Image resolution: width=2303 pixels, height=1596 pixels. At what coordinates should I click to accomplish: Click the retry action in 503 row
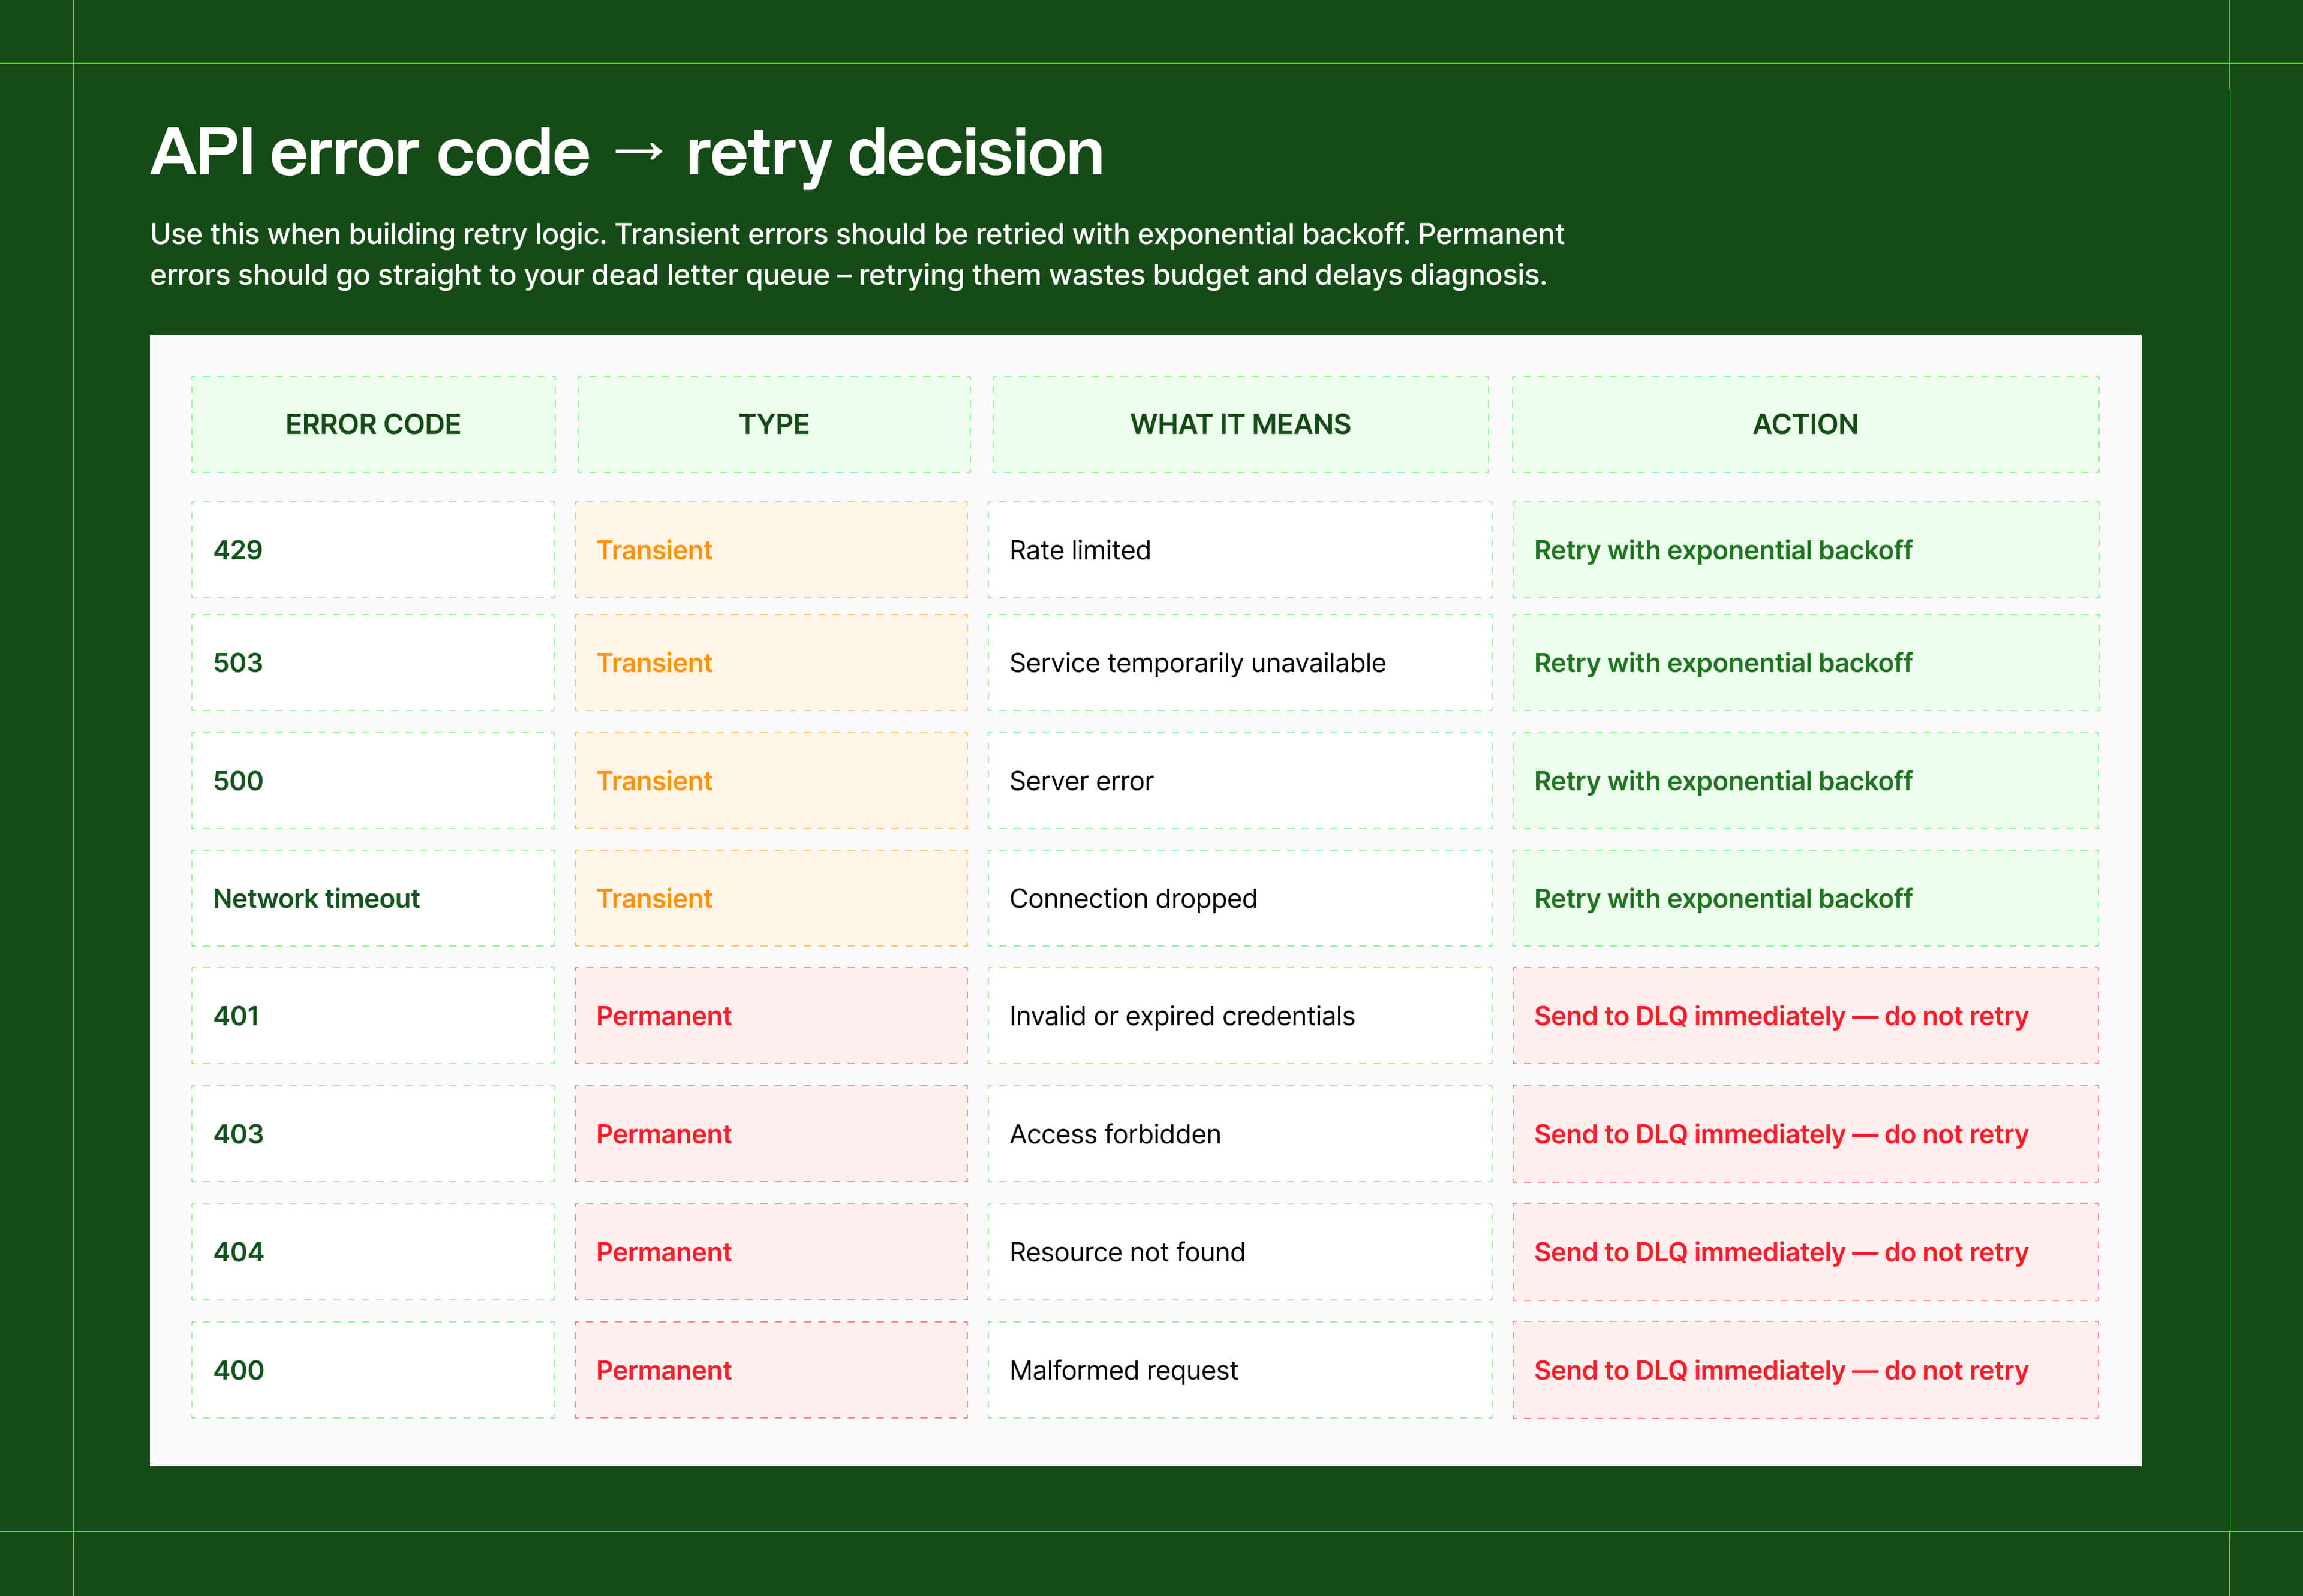point(1805,663)
